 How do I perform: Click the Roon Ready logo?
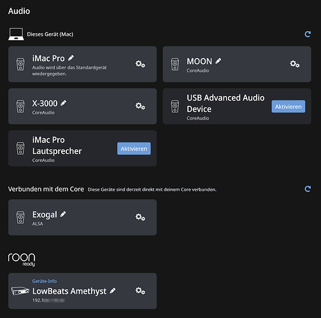point(22,259)
